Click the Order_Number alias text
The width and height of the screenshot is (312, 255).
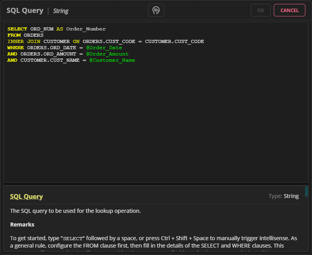click(86, 29)
